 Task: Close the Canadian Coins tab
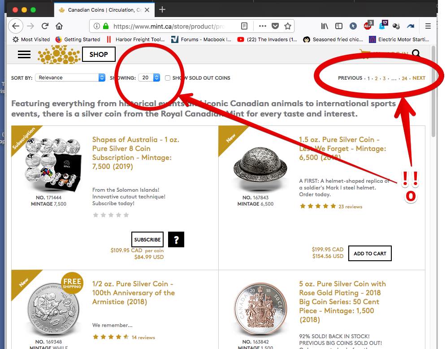click(x=147, y=10)
